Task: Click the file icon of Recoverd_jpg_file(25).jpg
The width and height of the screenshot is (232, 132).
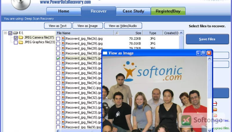Action: (63, 73)
